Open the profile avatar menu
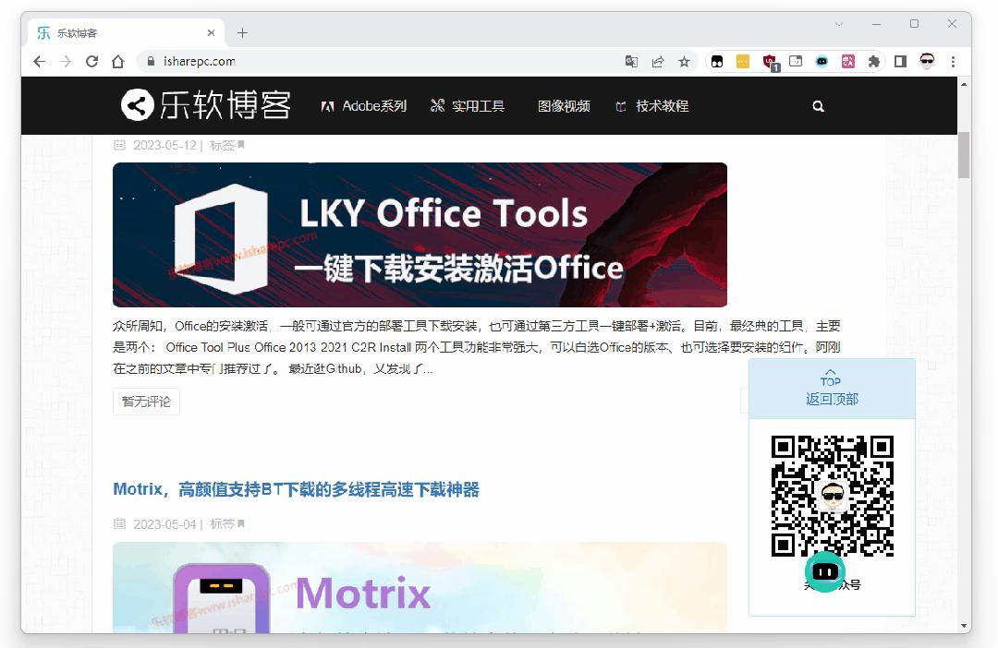Image resolution: width=998 pixels, height=648 pixels. [x=927, y=61]
